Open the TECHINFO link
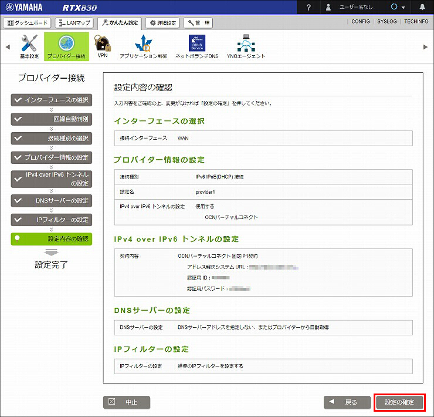The width and height of the screenshot is (434, 417). 416,21
